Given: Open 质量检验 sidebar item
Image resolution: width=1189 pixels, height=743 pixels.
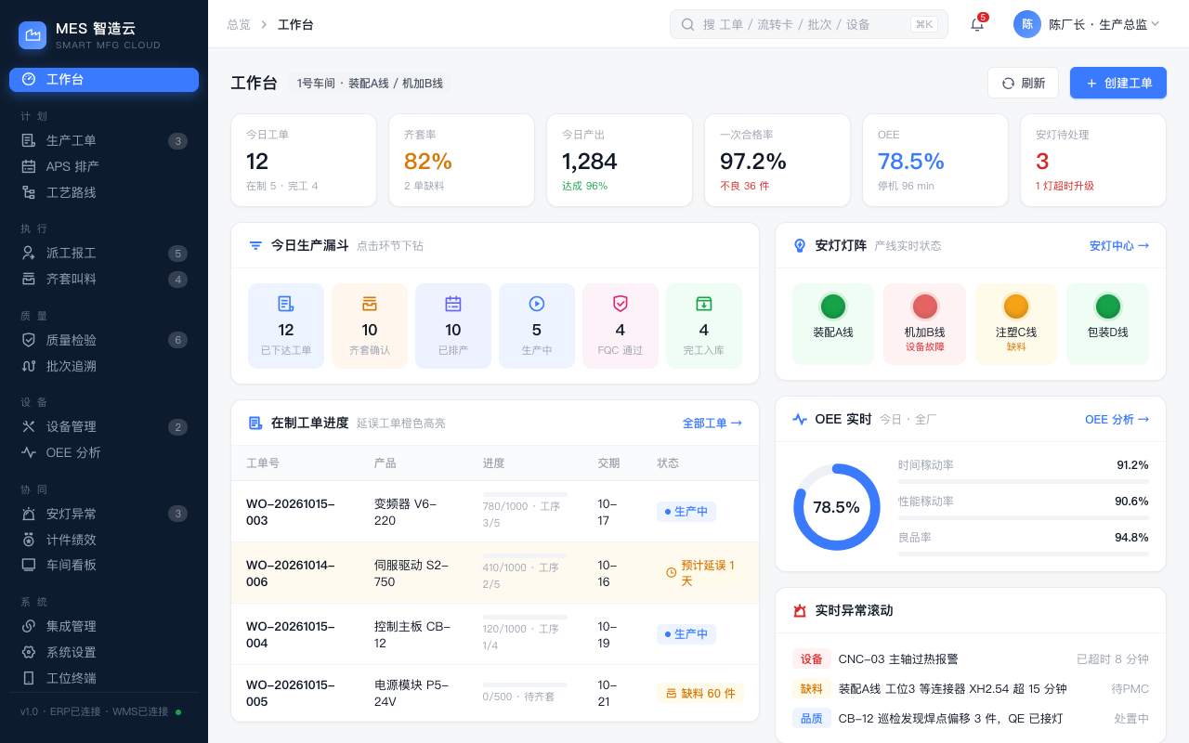Looking at the screenshot, I should [x=104, y=340].
